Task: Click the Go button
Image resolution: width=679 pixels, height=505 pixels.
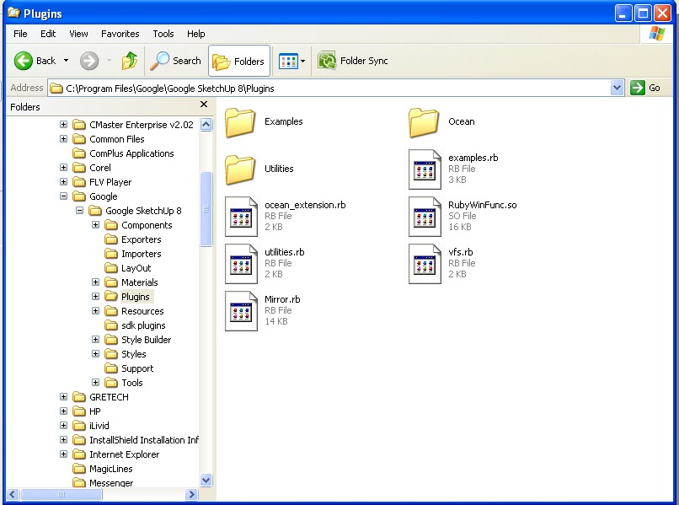Action: coord(645,88)
